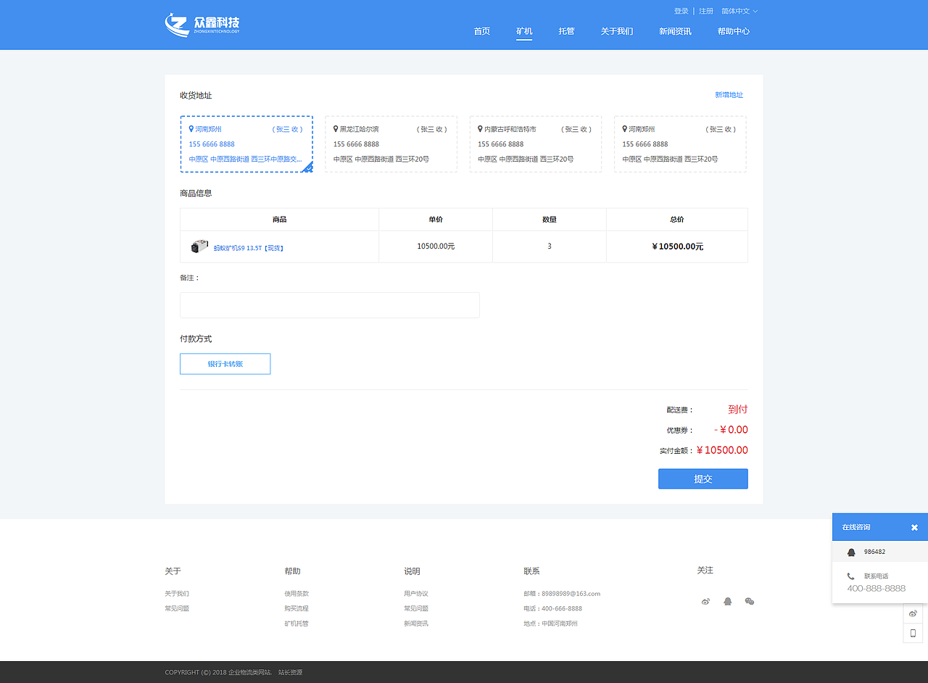
Task: Select the 黑龙江哈尔滨 address card
Action: (x=391, y=144)
